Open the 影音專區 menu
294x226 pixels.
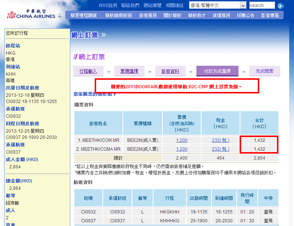(270, 16)
